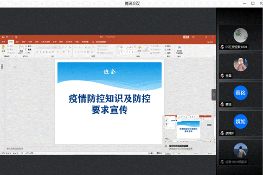Collapse the participant panel with the chevron arrow
Image resolution: width=263 pixels, height=175 pixels.
[x=214, y=95]
